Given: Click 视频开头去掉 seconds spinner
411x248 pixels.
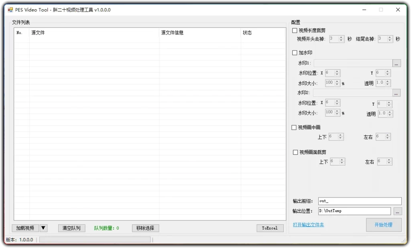Looking at the screenshot, I should (336, 39).
